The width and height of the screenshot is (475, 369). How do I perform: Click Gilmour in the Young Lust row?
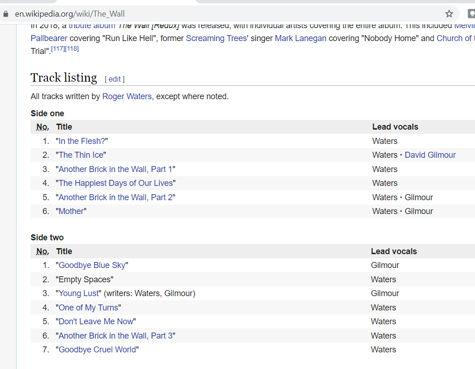coord(385,293)
